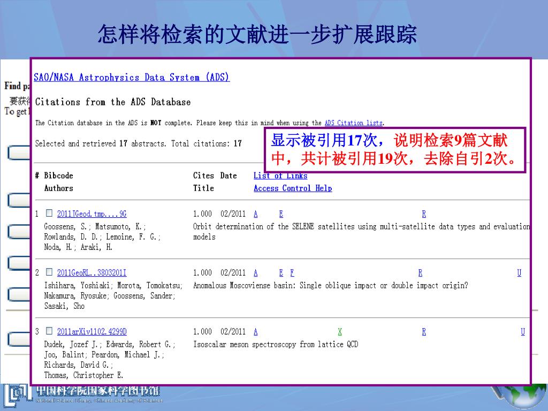Select the date 02/2011 of the 2011arXiv1102.4299D row
Viewport: 548px width, 411px height.
point(233,332)
